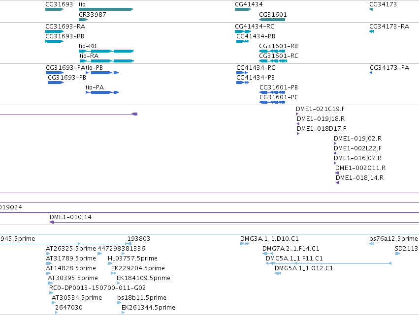Image resolution: width=419 pixels, height=315 pixels.
Task: Select EST EK184109.5prime
Action: 143,279
